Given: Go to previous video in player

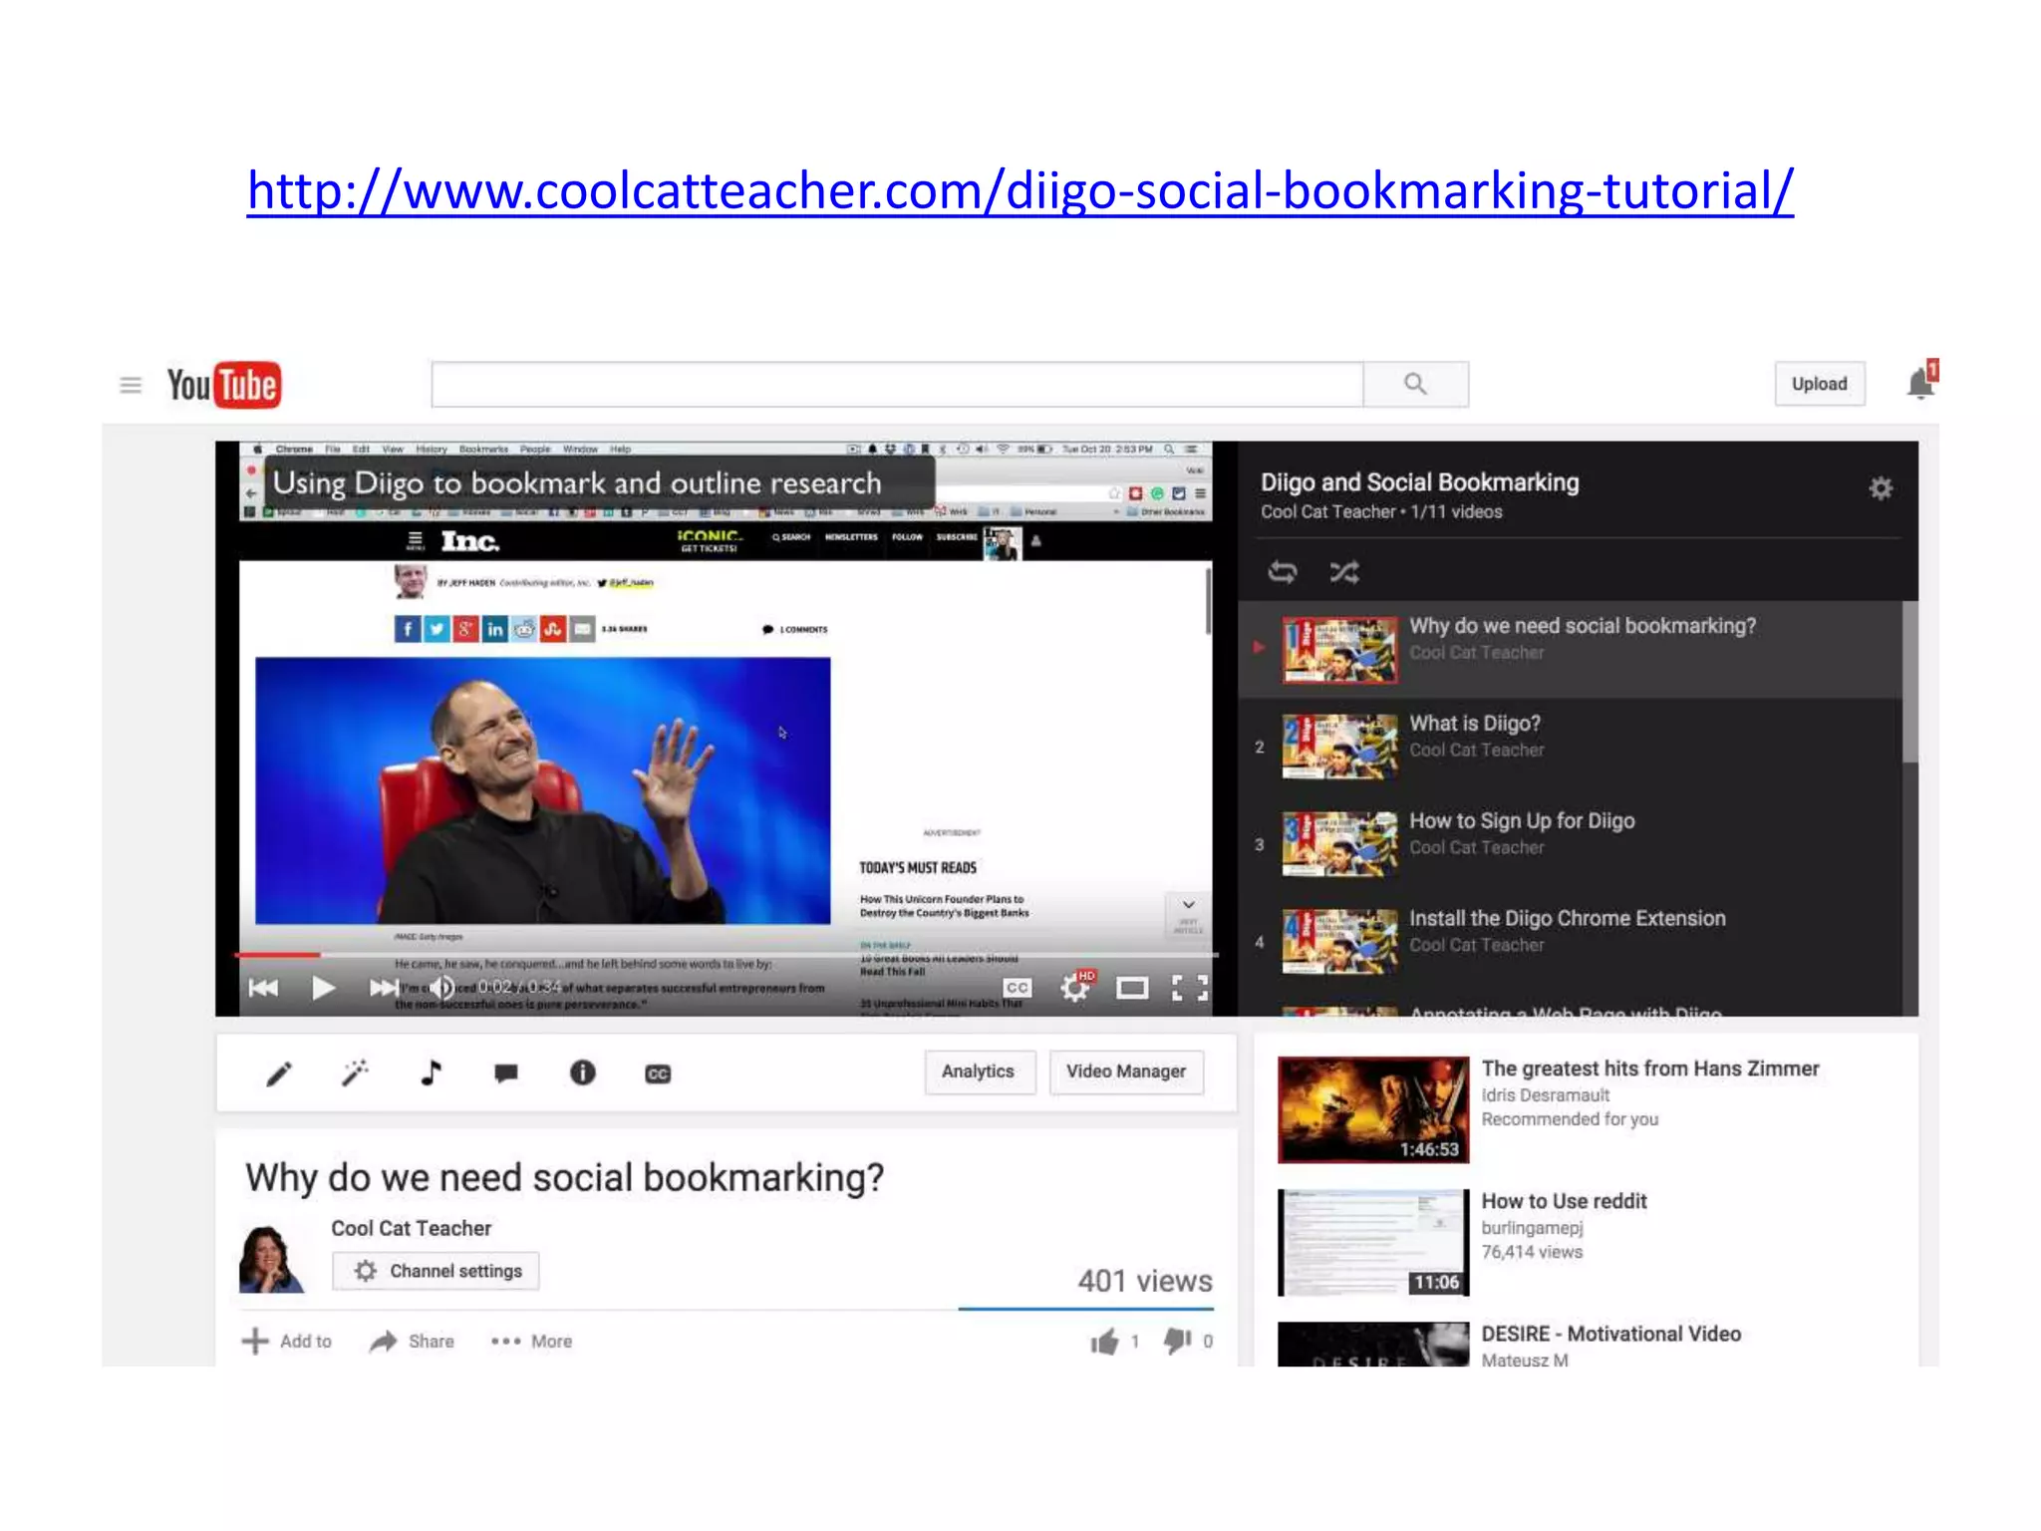Looking at the screenshot, I should click(x=263, y=988).
